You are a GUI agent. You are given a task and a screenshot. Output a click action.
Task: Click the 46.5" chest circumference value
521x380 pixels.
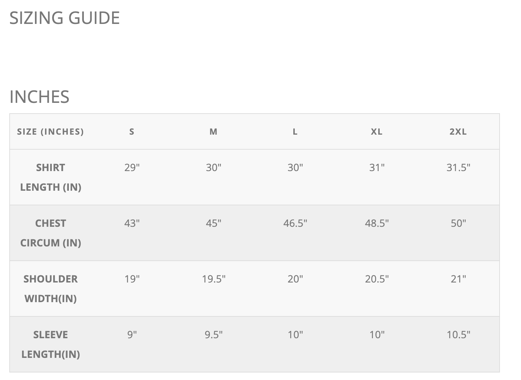295,223
